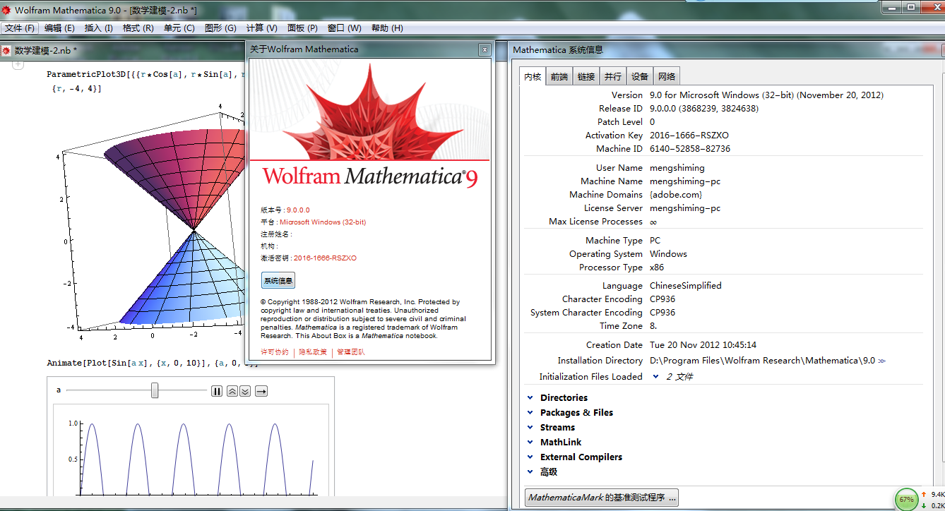Click the sine wave animation plot
This screenshot has width=945, height=511.
tap(191, 452)
